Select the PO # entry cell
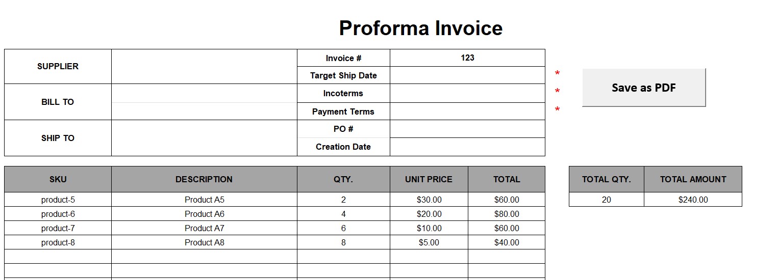The width and height of the screenshot is (778, 280). [467, 129]
